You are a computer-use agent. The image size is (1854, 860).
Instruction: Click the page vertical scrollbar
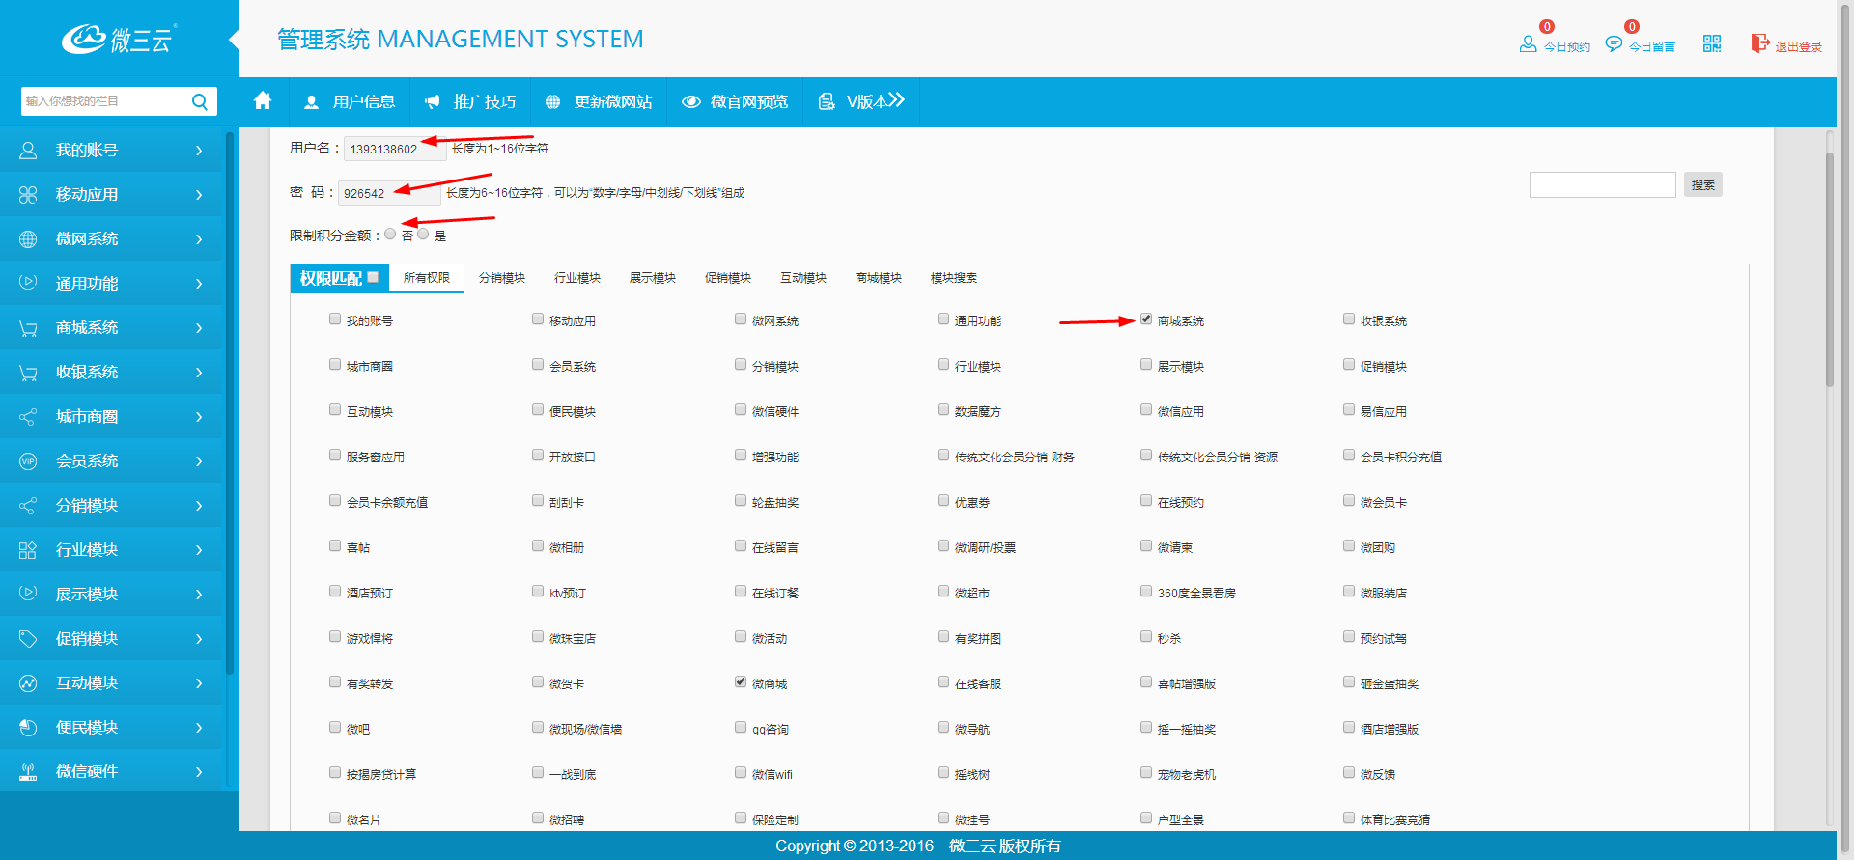(x=1829, y=270)
